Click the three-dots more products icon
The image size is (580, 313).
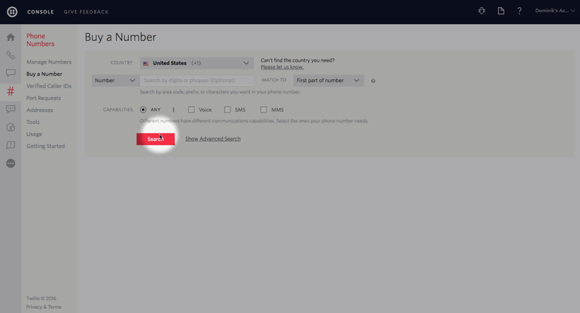[11, 164]
